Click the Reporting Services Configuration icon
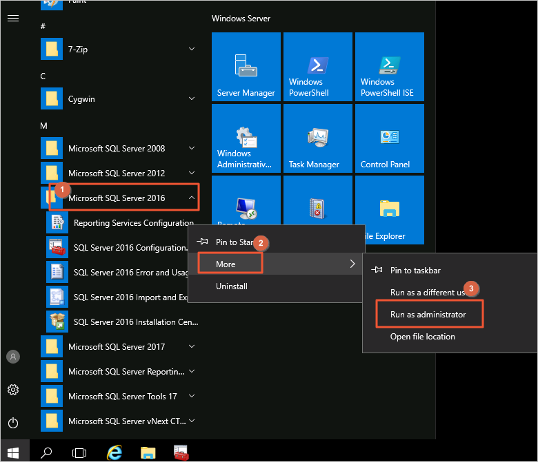Screen dimensions: 538x462 pos(57,222)
